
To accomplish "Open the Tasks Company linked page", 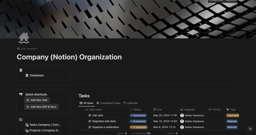I will tap(45, 125).
